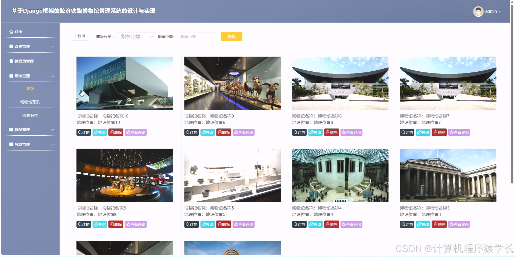Edit 博物馆名称4 with 修改
This screenshot has width=515, height=257.
coord(315,224)
